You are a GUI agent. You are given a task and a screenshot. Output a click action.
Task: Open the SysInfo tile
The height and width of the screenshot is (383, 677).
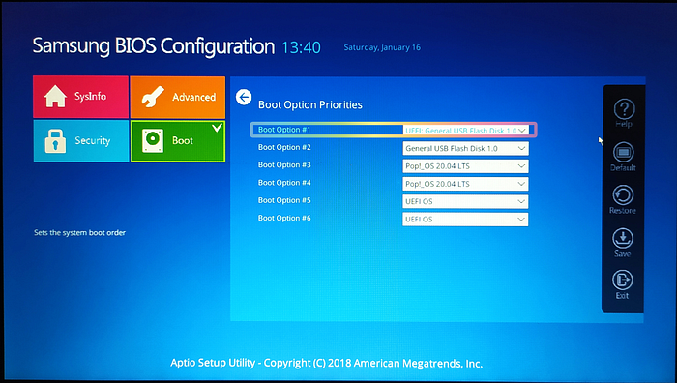coord(80,97)
